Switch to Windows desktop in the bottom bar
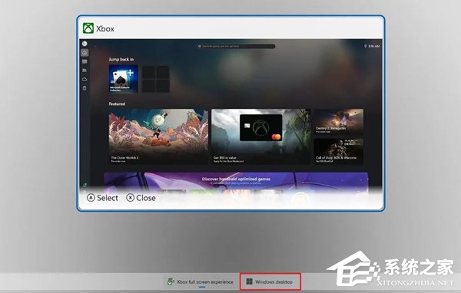This screenshot has width=461, height=293. [x=270, y=281]
